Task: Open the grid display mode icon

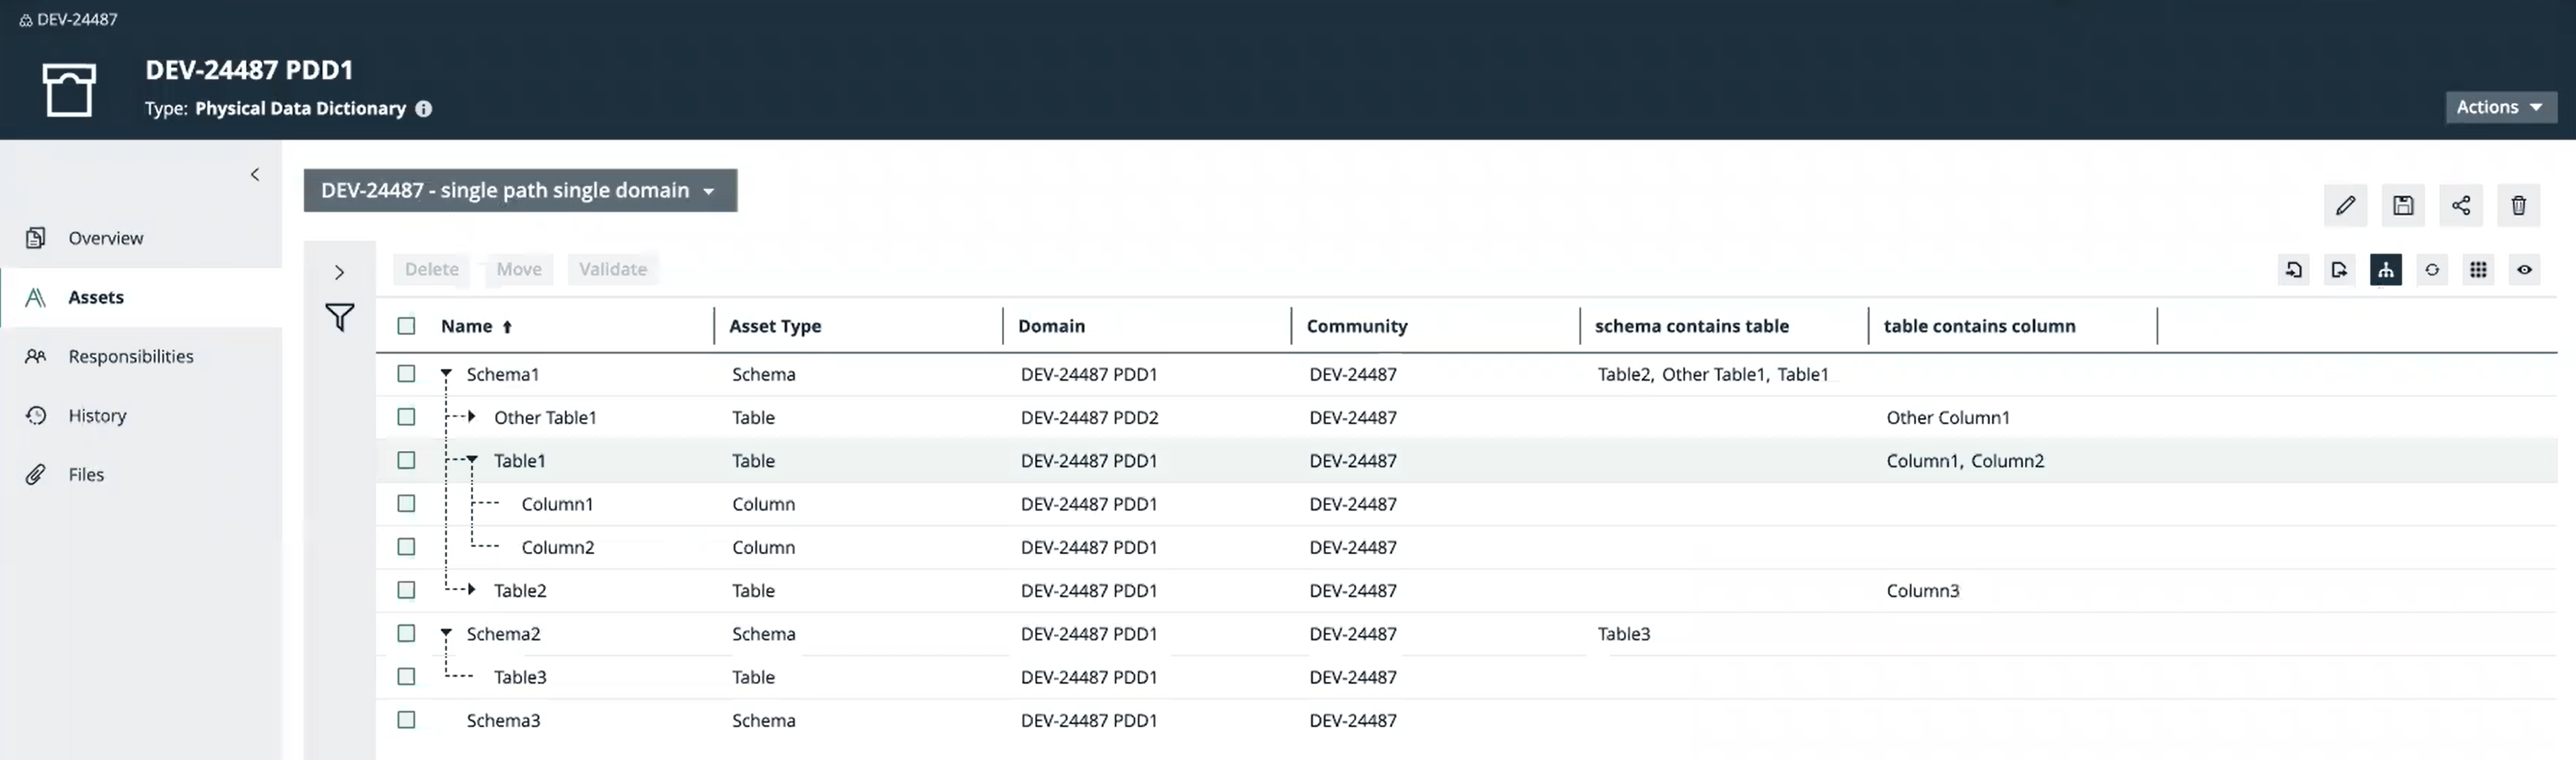Action: (2477, 270)
